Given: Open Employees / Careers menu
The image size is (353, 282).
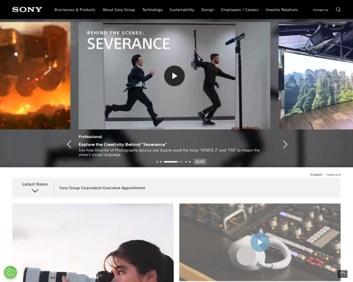Looking at the screenshot, I should (x=239, y=9).
